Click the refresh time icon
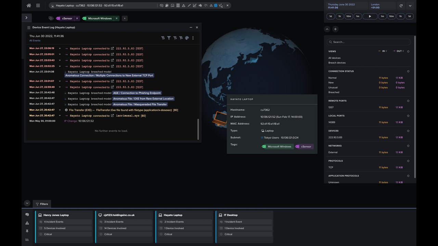The image size is (438, 246). pyautogui.click(x=401, y=6)
